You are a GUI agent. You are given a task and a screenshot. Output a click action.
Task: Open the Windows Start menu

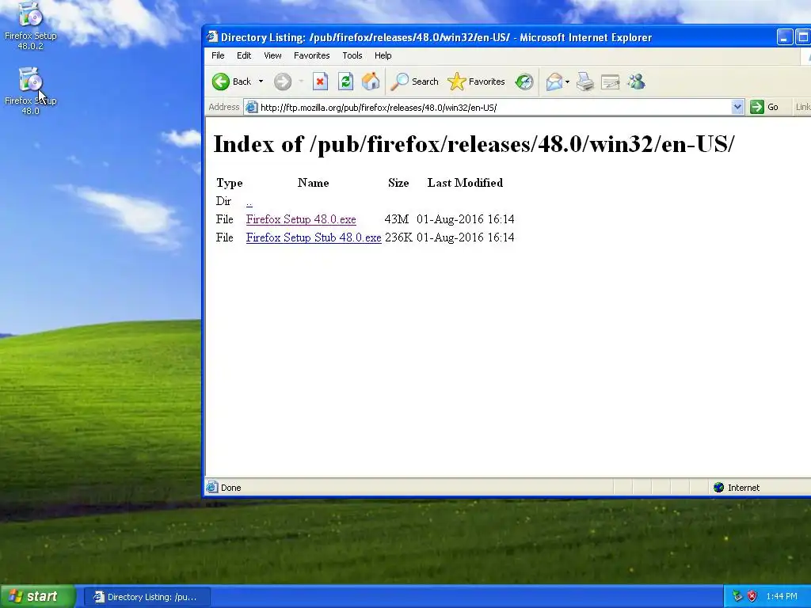(37, 596)
